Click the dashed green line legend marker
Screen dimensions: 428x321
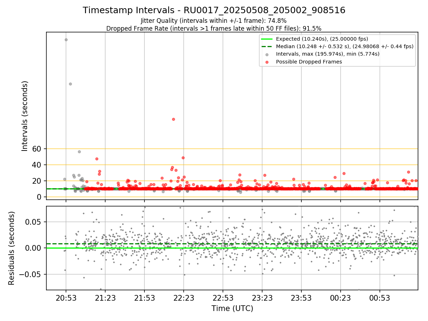coord(267,46)
